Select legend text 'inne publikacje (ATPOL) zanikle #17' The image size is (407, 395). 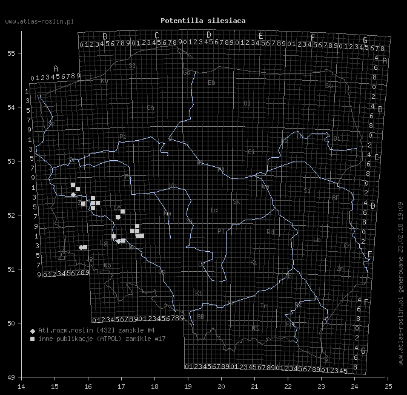point(102,339)
